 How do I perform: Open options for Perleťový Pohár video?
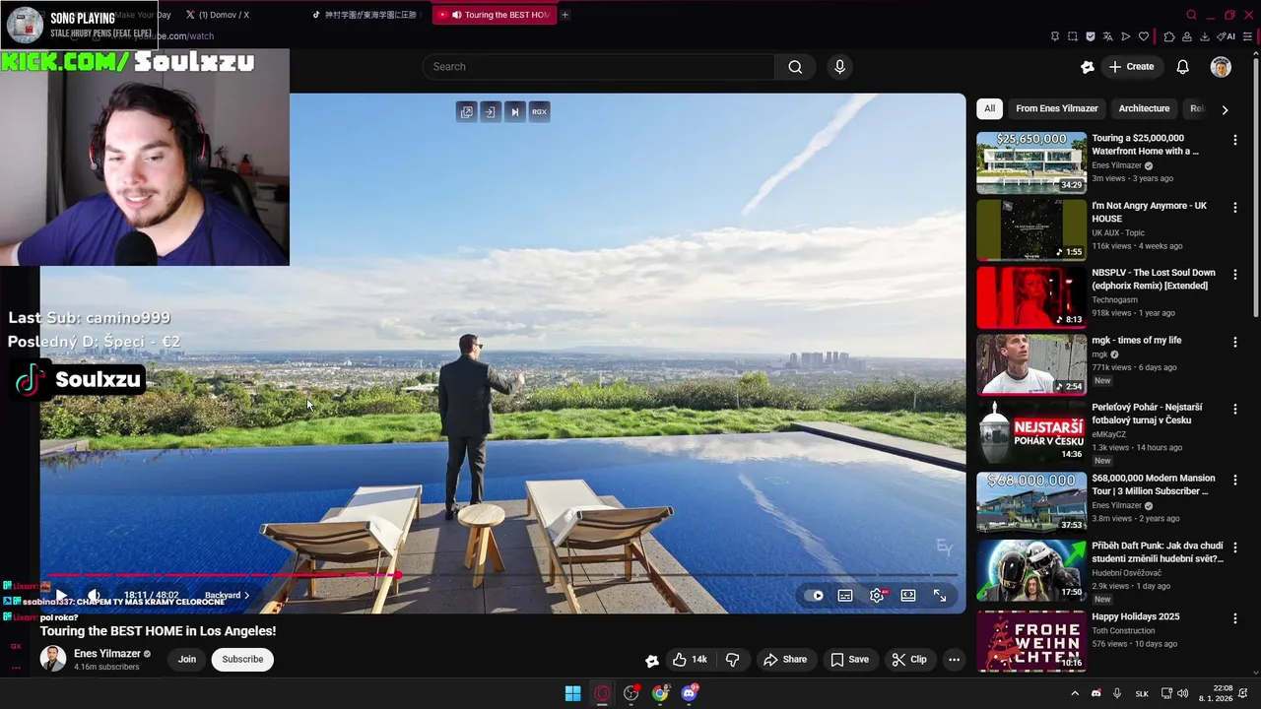[1234, 409]
